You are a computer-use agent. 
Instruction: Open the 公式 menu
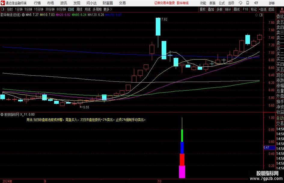pyautogui.click(x=222, y=3)
